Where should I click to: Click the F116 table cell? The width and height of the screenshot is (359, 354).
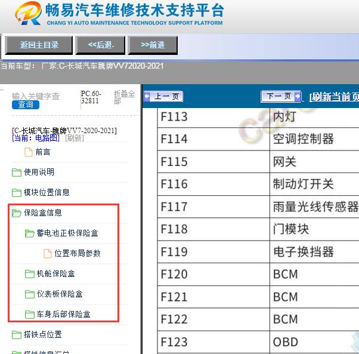click(x=213, y=184)
